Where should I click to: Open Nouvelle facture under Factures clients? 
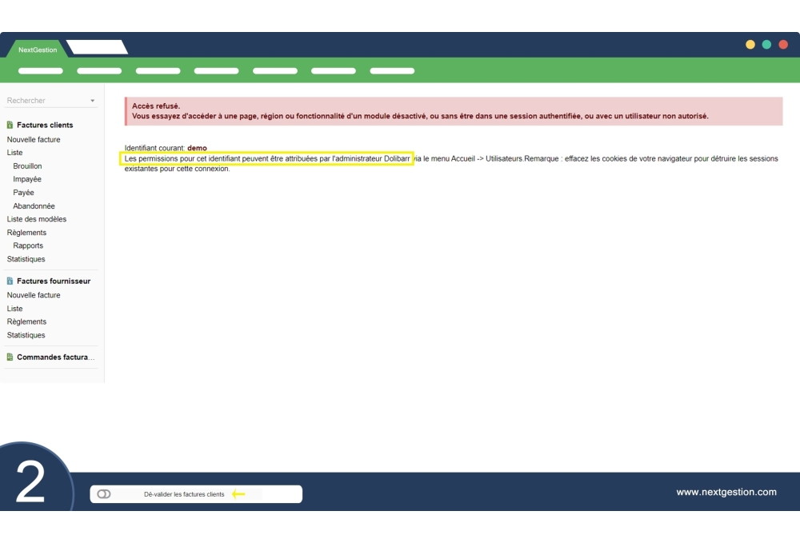(33, 139)
